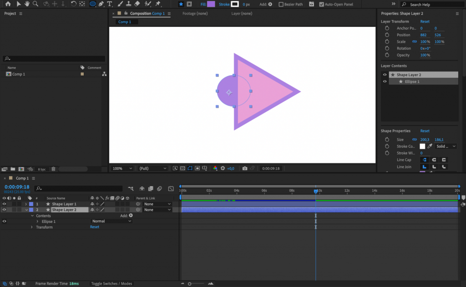
Task: Open the Normal blend mode dropdown
Action: click(111, 221)
